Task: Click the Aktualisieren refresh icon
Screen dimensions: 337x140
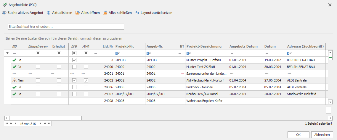Action: tap(49, 13)
